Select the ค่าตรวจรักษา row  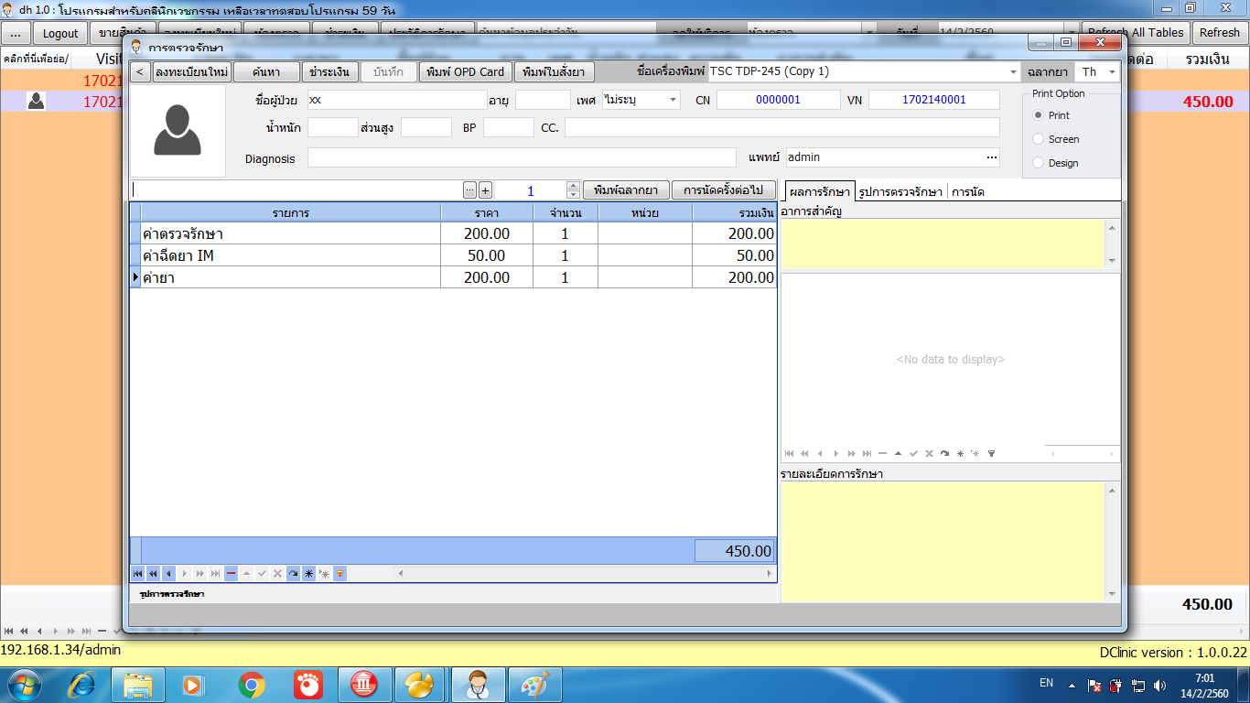click(453, 233)
